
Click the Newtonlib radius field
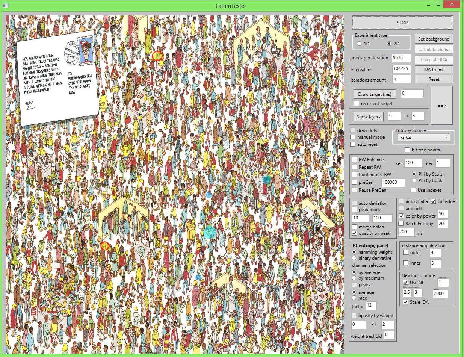point(440,293)
